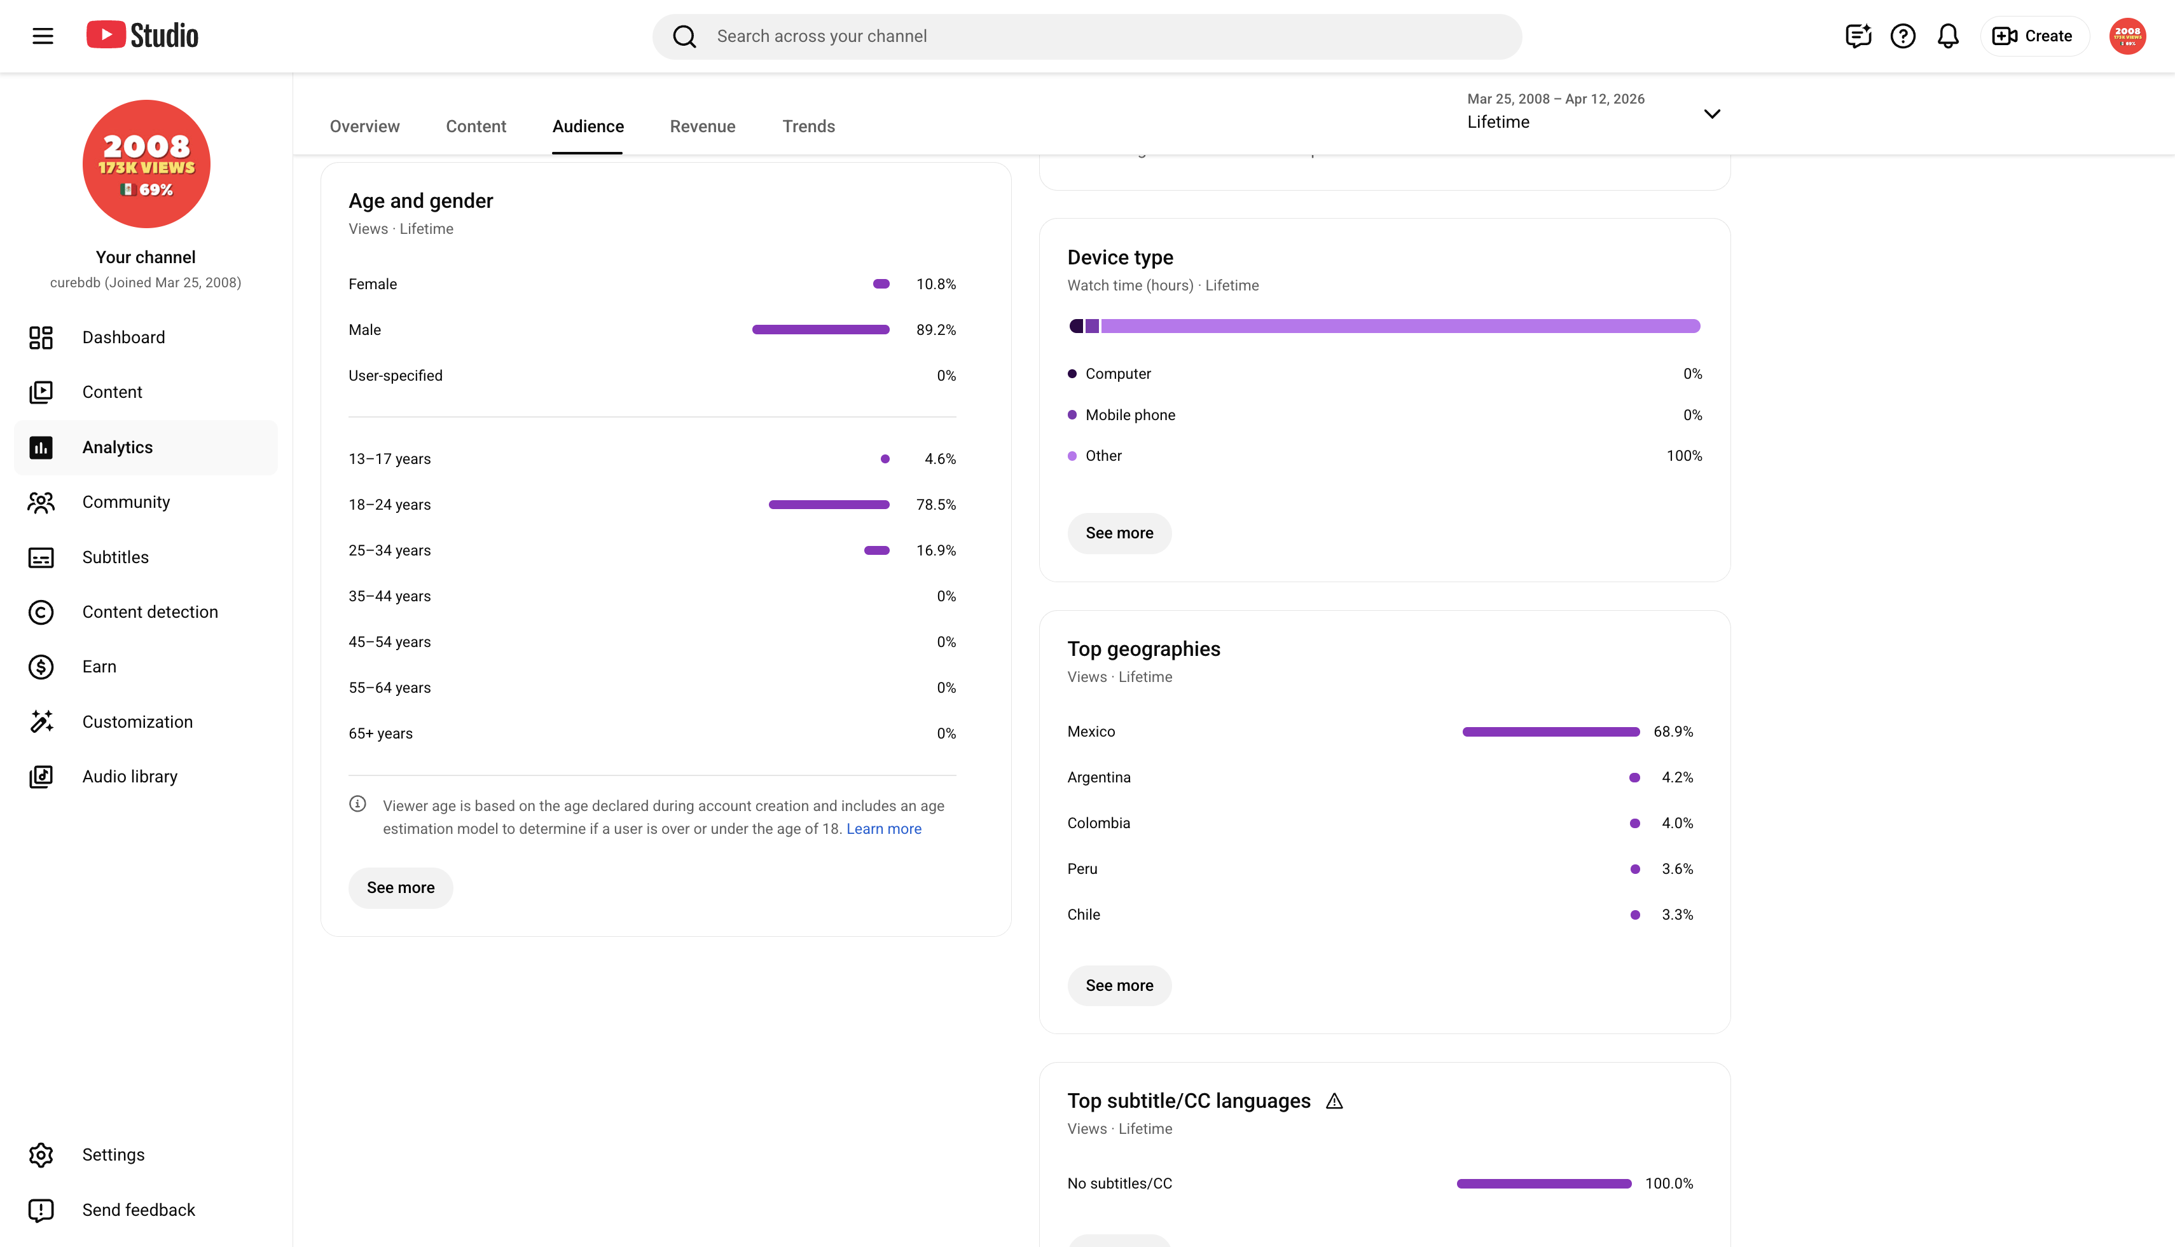Click the No subtitles/CC row label
The width and height of the screenshot is (2175, 1247).
point(1119,1183)
